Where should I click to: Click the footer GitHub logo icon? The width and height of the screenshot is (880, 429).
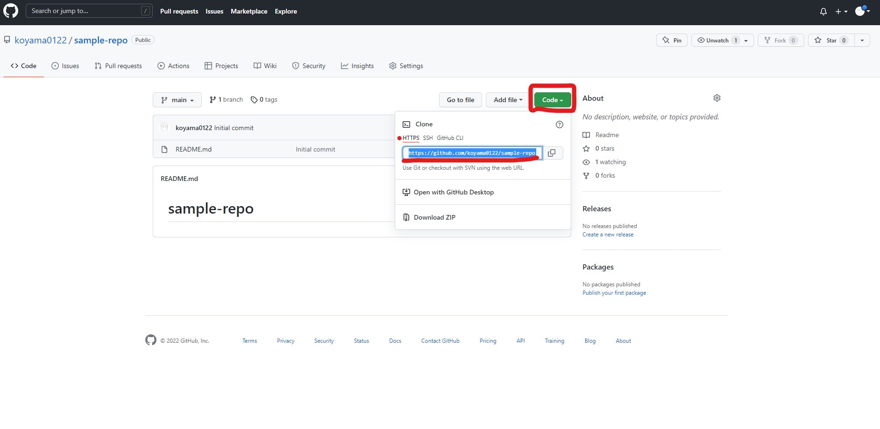pos(151,340)
